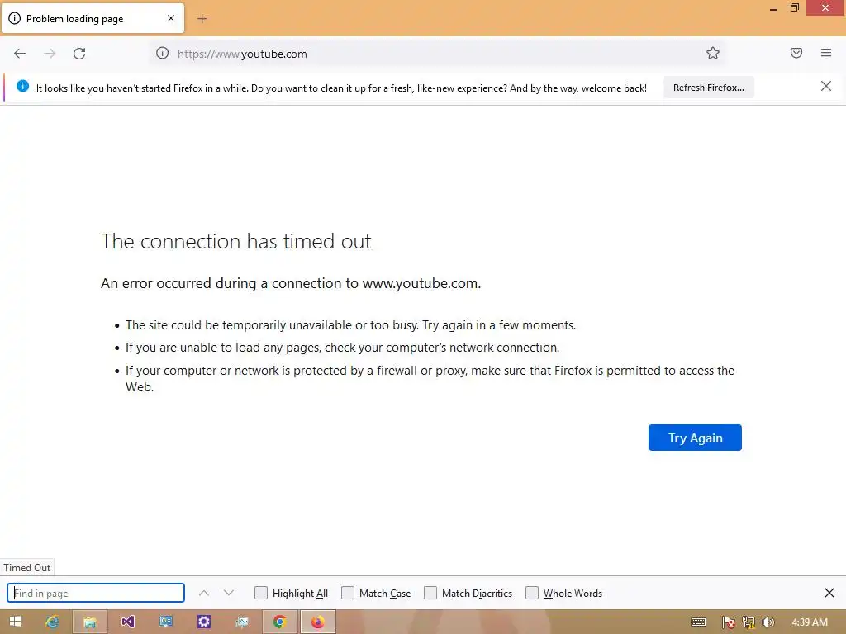Click the volume speaker tray icon
This screenshot has height=634, width=846.
point(768,622)
